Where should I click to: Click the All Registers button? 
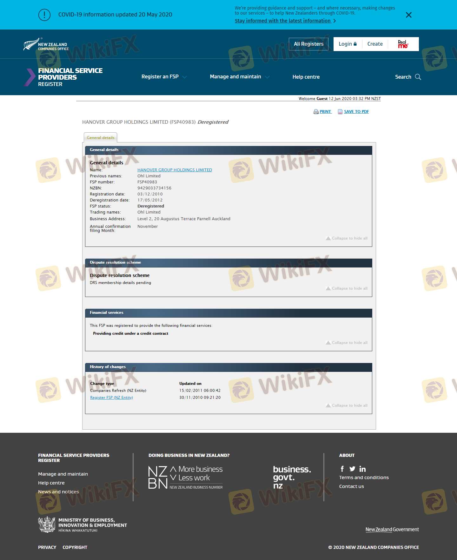coord(308,44)
